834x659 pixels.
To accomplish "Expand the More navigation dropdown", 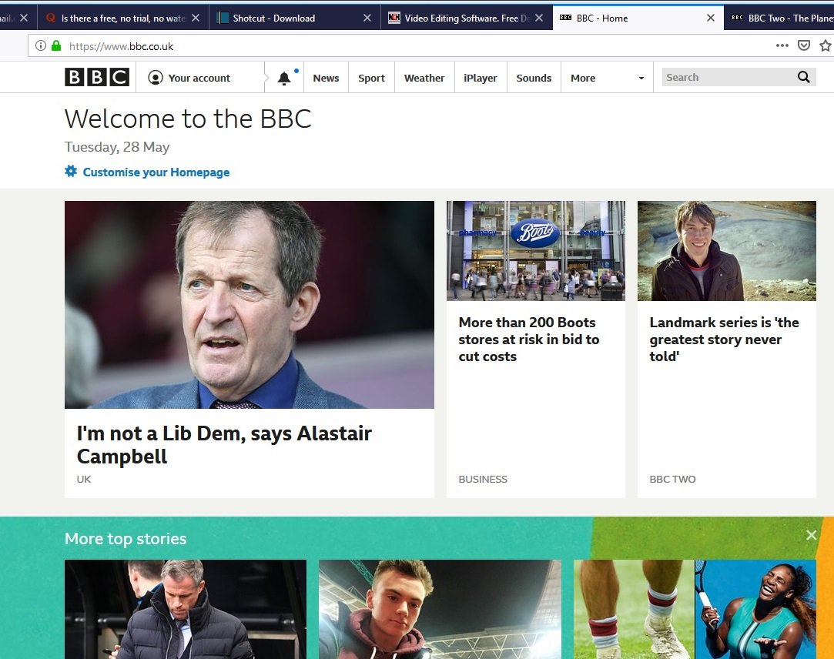I will pos(607,78).
